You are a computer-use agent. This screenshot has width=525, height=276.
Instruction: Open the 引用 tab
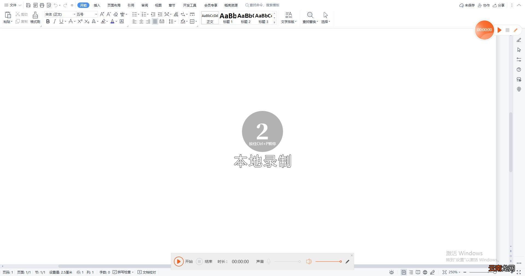pyautogui.click(x=131, y=5)
